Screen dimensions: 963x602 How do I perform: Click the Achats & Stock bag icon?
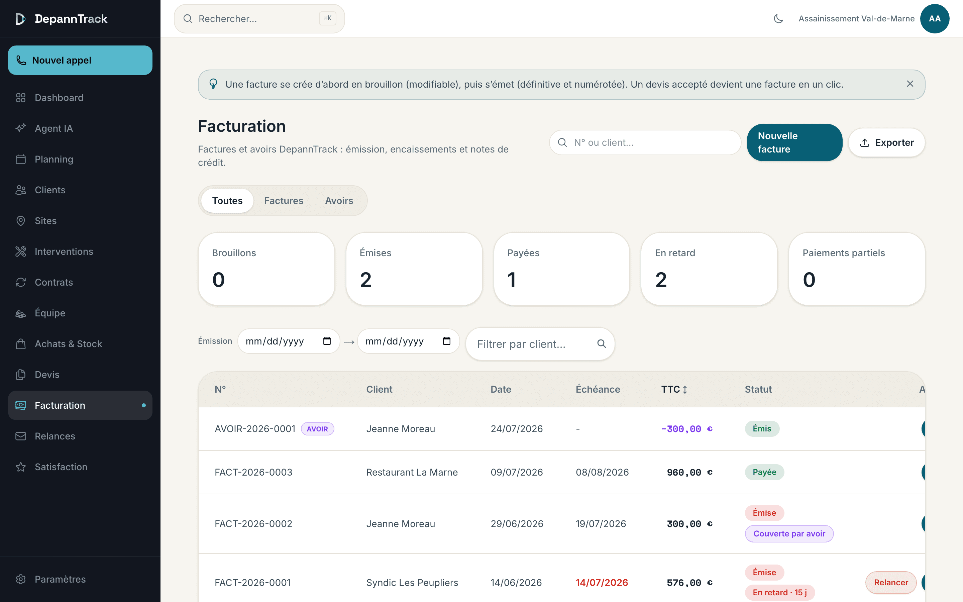(21, 343)
